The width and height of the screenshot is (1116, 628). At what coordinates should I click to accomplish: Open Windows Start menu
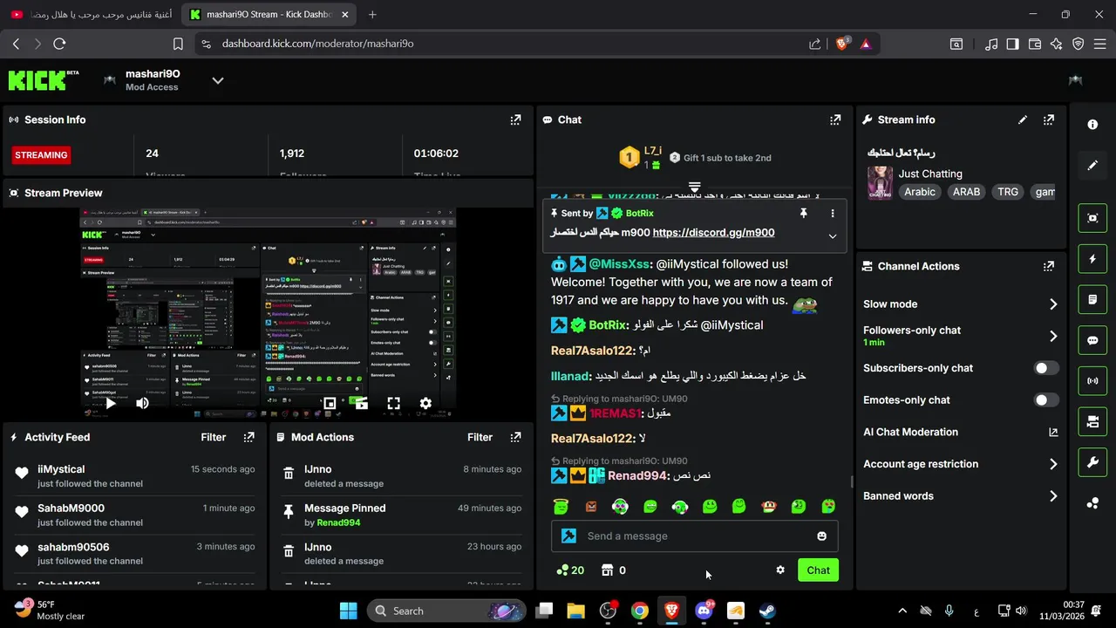pos(348,611)
